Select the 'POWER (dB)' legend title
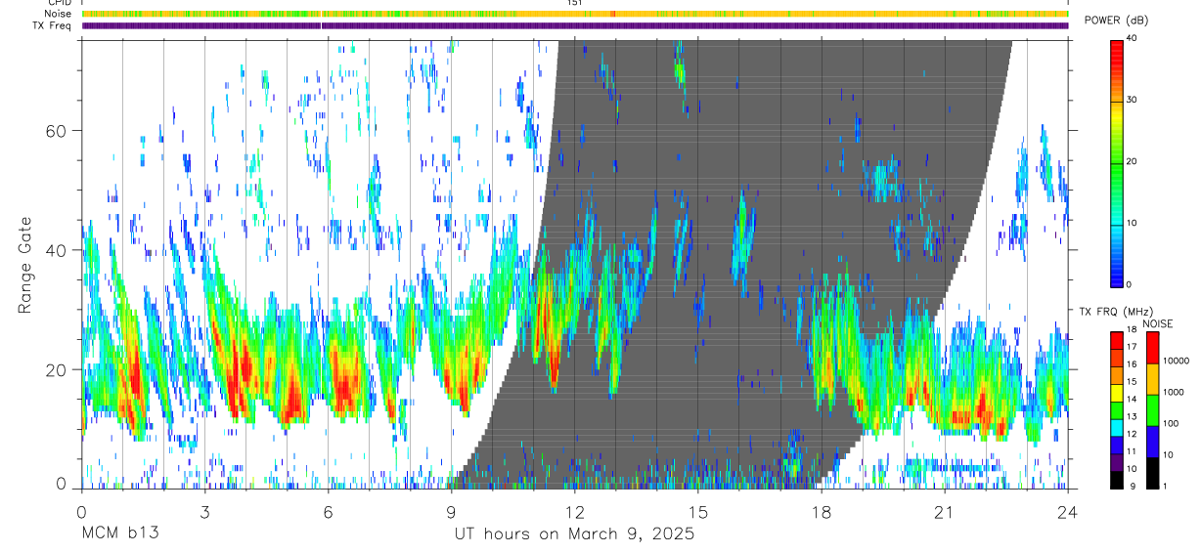The height and width of the screenshot is (554, 1201). [1117, 21]
